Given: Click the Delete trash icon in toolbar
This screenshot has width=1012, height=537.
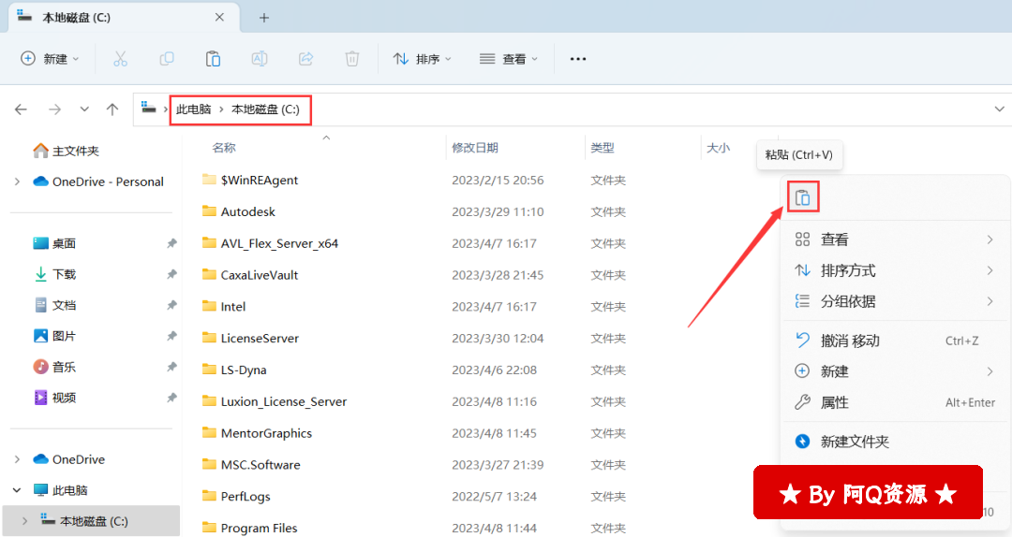Looking at the screenshot, I should coord(352,59).
